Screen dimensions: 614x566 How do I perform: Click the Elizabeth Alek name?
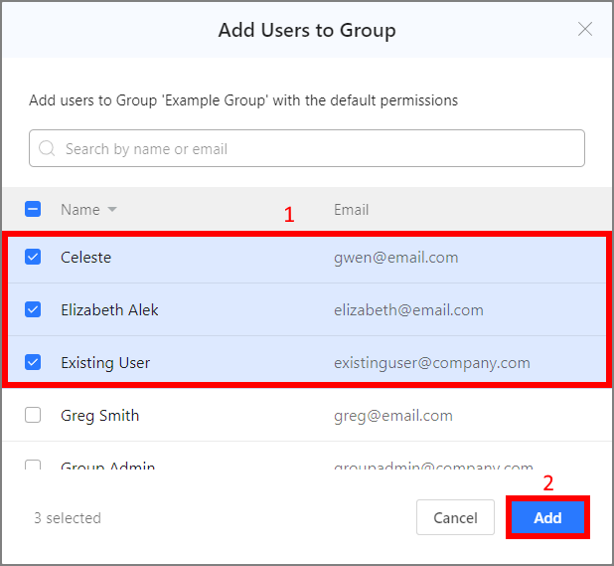109,310
